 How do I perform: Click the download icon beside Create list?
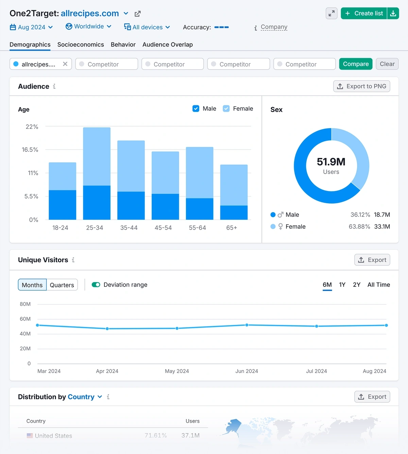point(393,13)
